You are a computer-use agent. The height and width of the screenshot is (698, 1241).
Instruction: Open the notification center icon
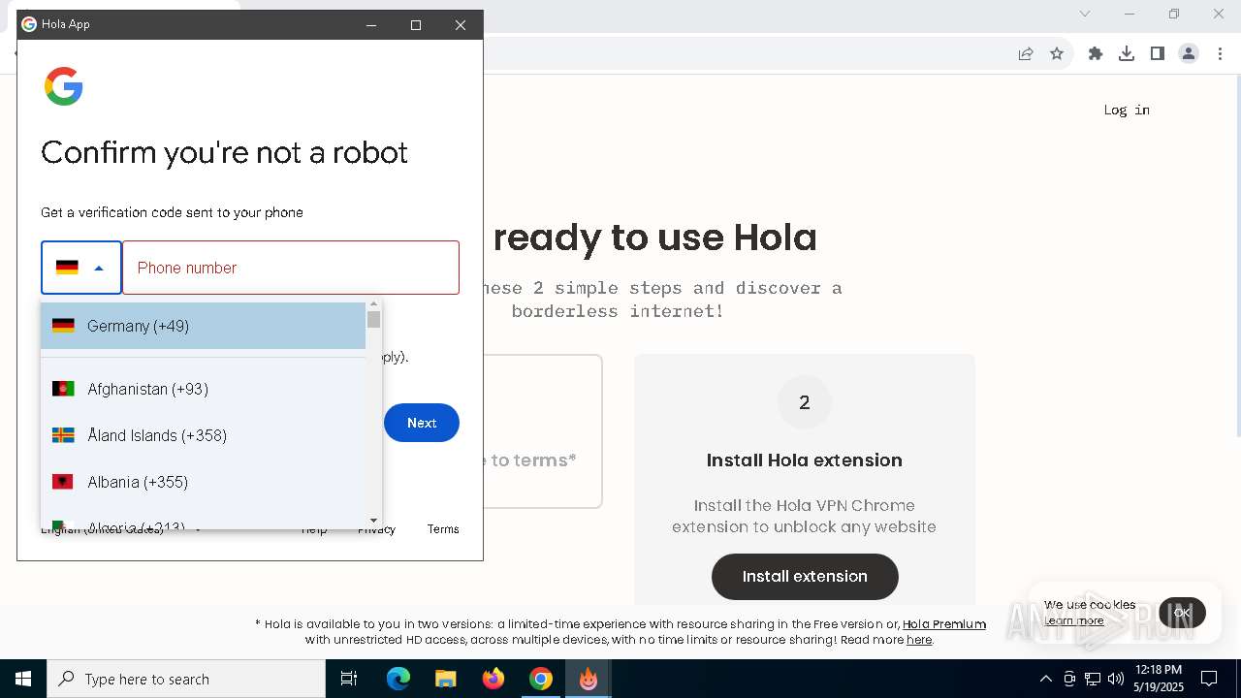1209,679
